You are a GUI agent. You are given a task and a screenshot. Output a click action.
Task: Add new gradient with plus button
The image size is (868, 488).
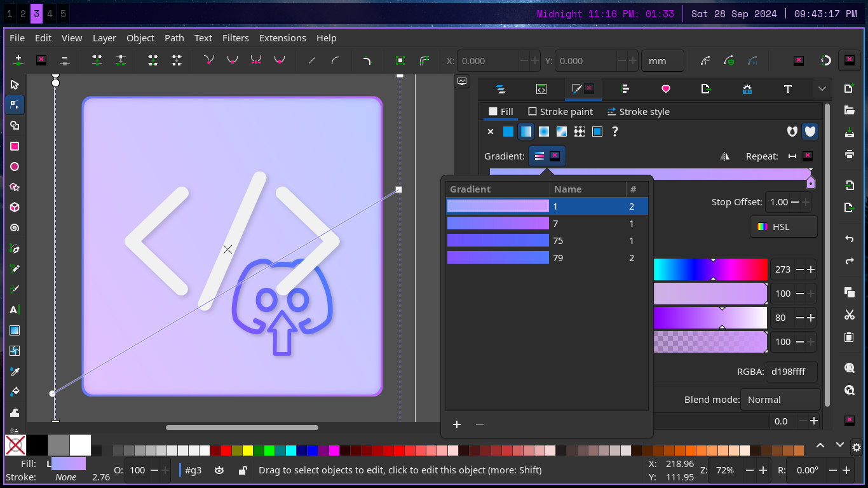[x=457, y=424]
